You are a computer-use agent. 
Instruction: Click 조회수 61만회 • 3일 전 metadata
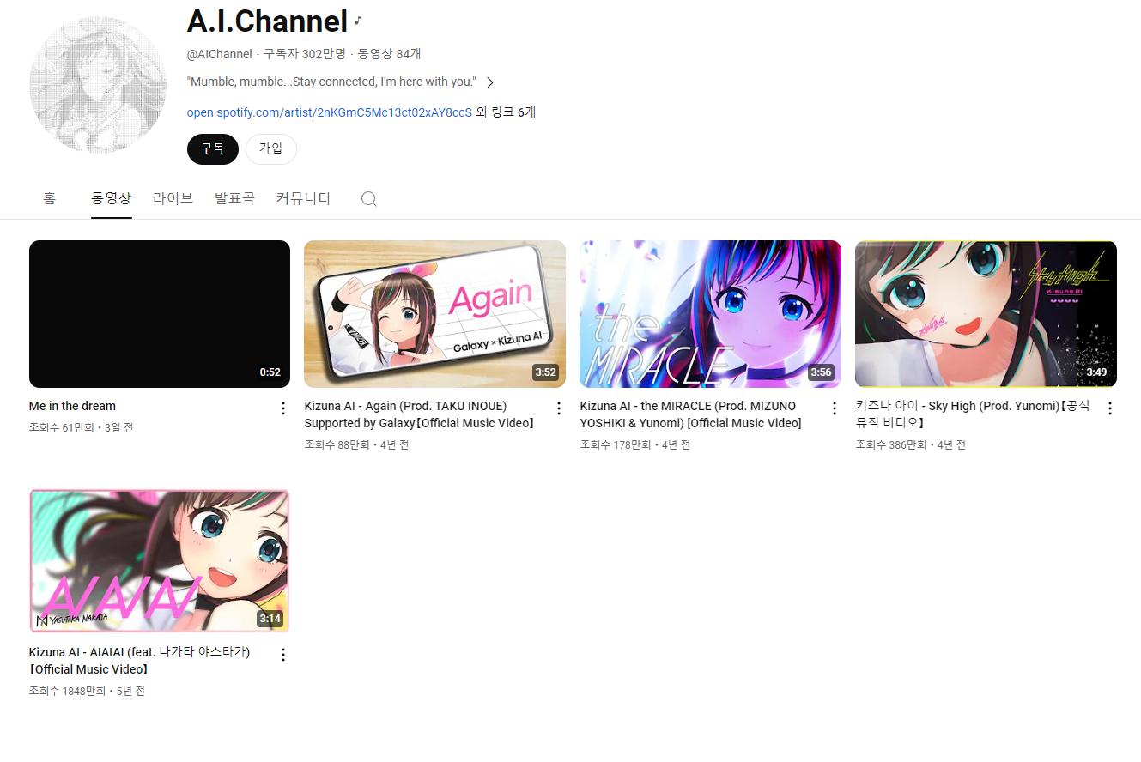[81, 427]
